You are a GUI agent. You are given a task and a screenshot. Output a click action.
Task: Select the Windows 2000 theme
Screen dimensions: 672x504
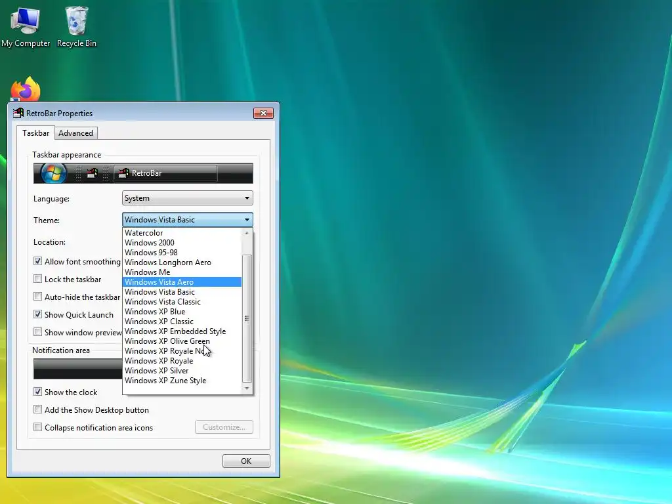click(182, 243)
